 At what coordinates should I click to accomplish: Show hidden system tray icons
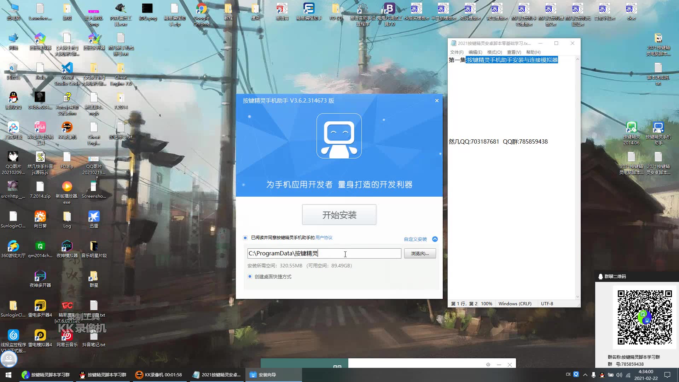pyautogui.click(x=585, y=375)
